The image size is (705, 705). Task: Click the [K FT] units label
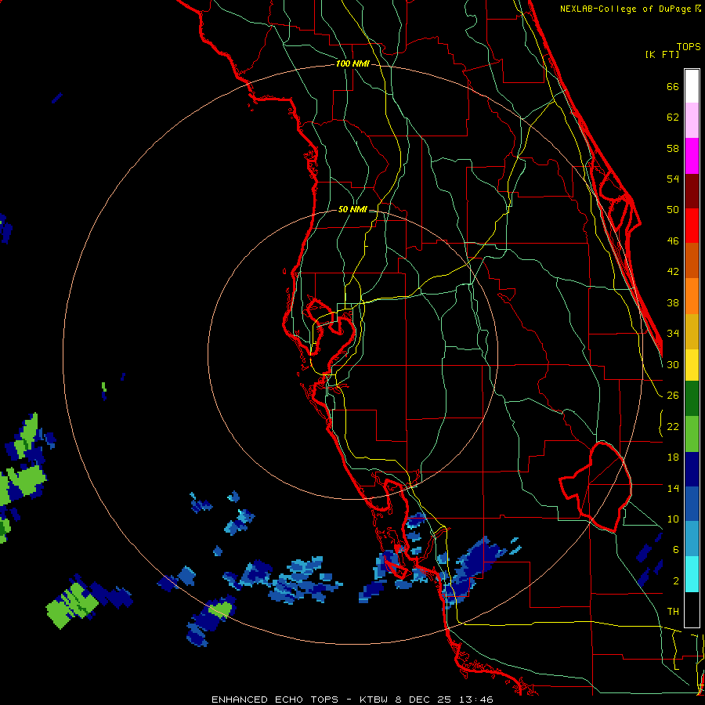[662, 54]
